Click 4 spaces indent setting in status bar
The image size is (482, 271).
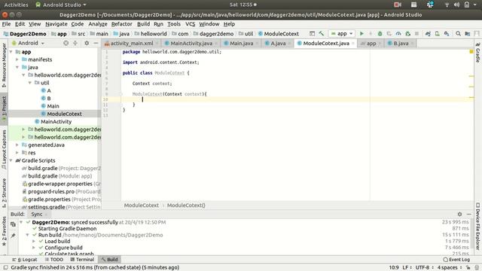pos(447,268)
